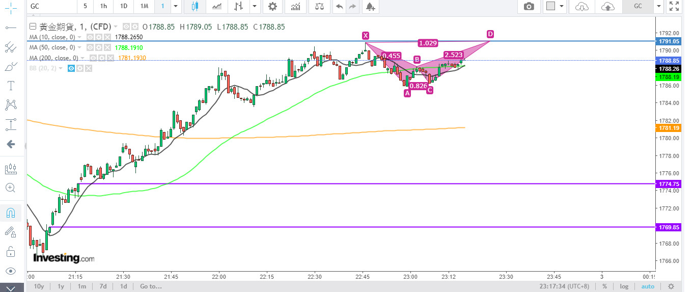The image size is (693, 292).
Task: Create an alert with bell icon
Action: pos(370,7)
